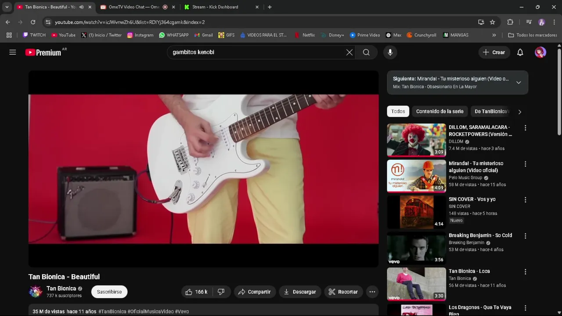Image resolution: width=562 pixels, height=316 pixels.
Task: Show hidden bookmarks with double chevron
Action: click(494, 35)
